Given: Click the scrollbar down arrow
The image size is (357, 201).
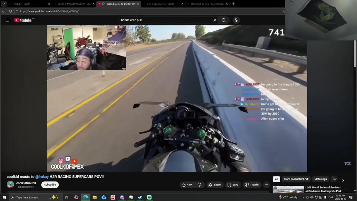Looking at the screenshot, I should (355, 191).
